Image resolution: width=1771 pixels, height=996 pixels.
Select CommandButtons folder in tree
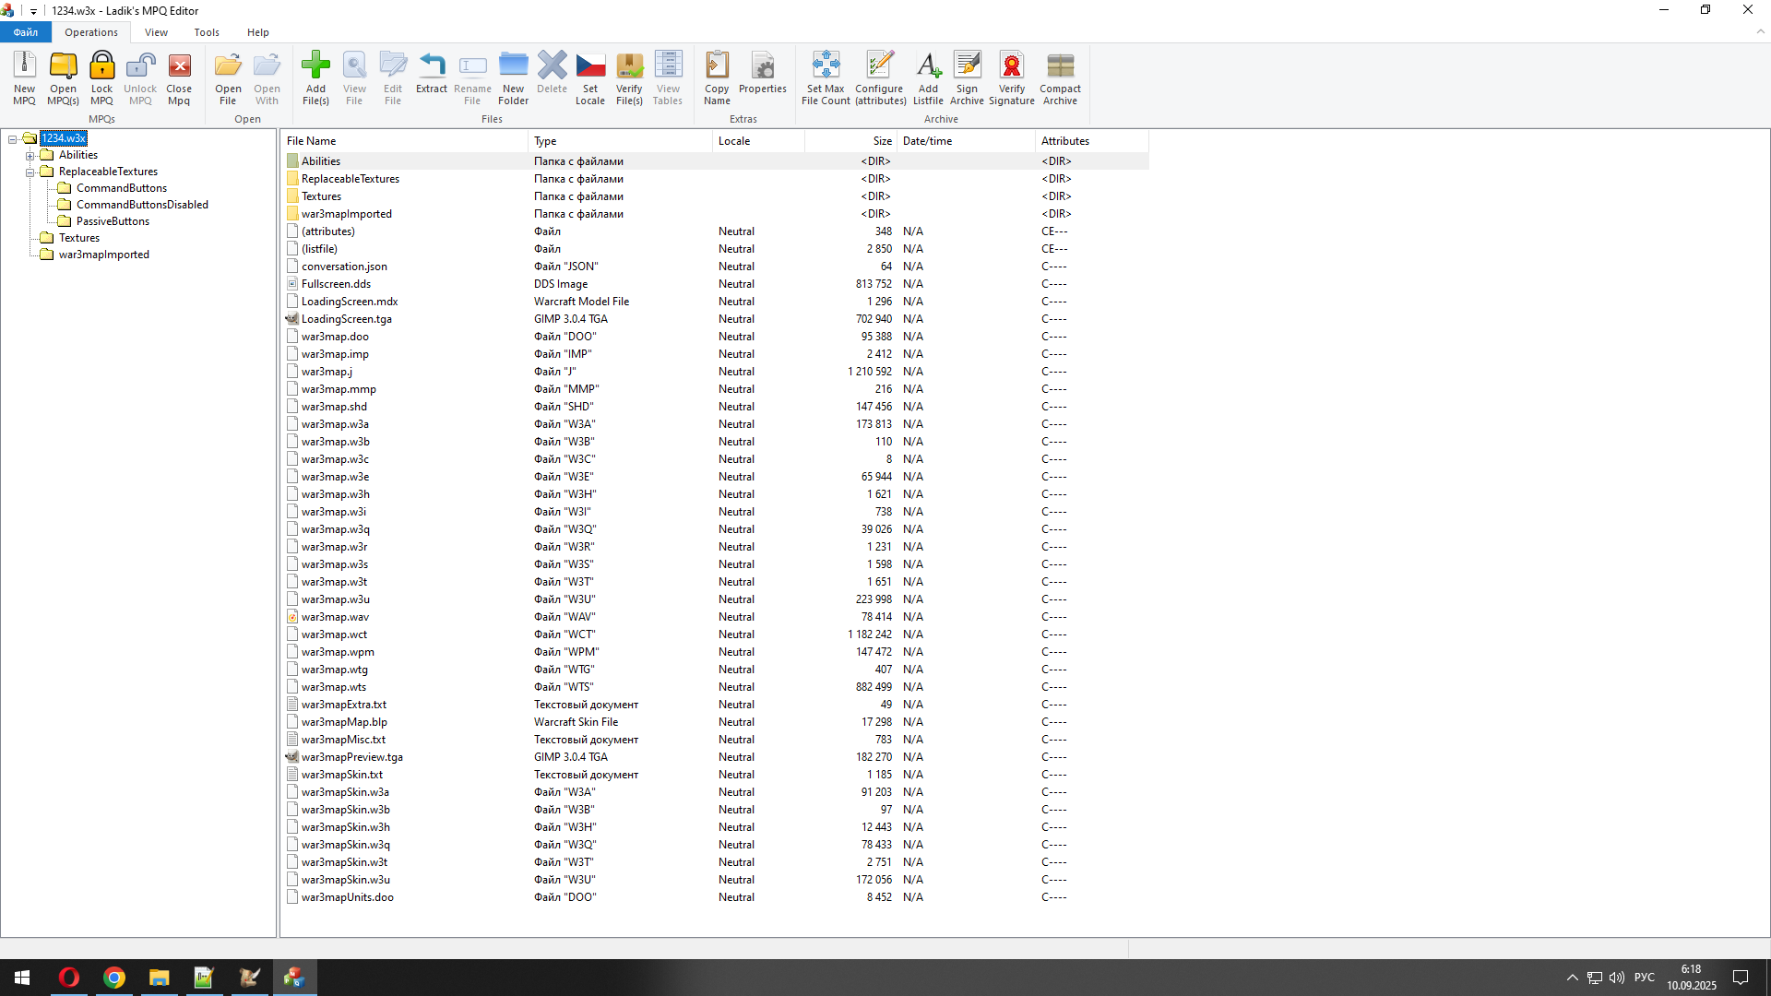tap(121, 188)
